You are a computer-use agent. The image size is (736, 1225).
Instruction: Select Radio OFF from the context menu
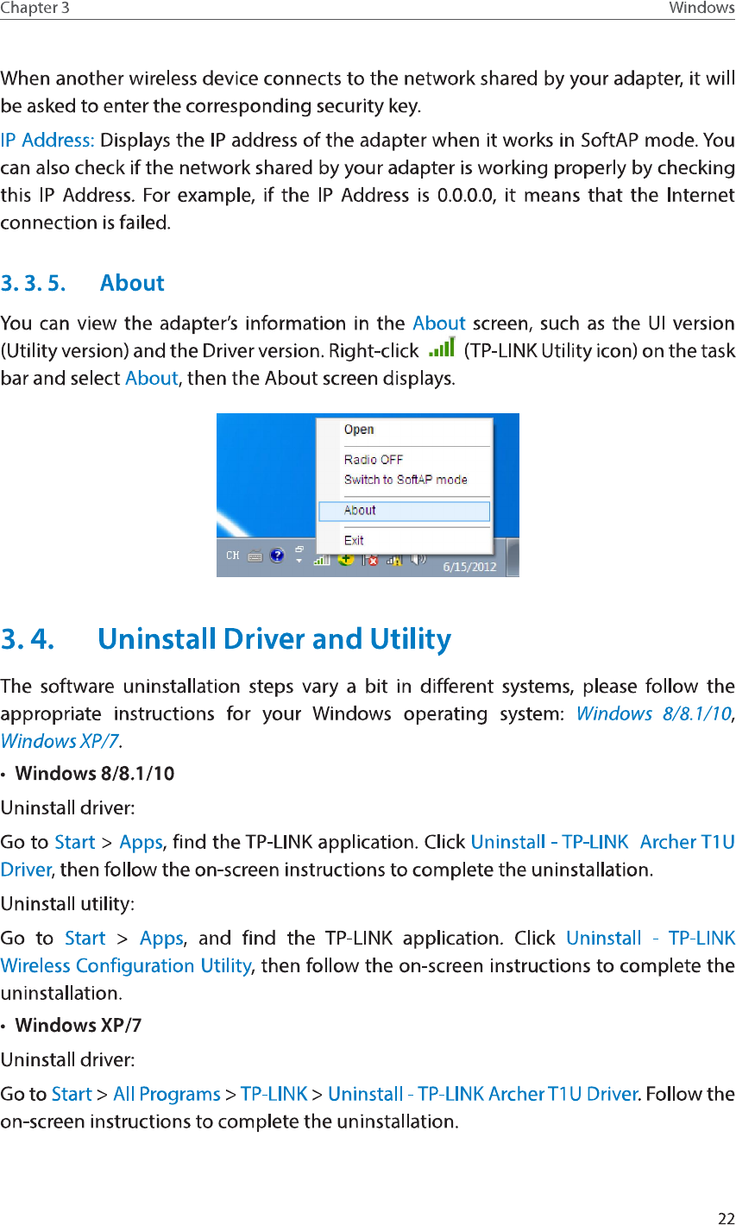[374, 460]
